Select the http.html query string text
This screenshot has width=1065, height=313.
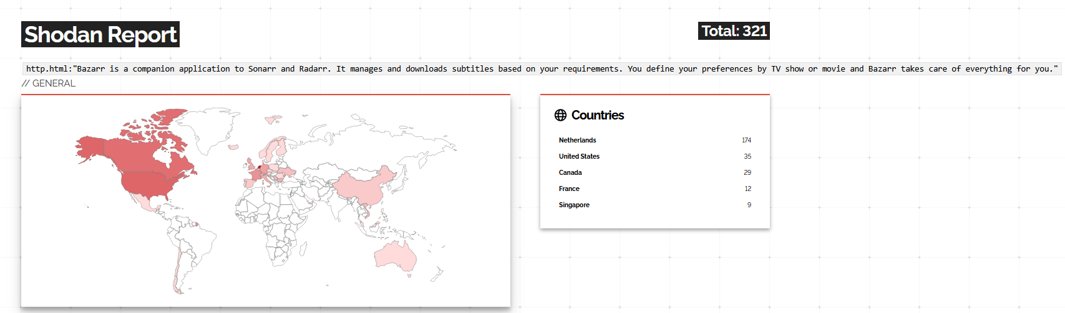point(542,68)
